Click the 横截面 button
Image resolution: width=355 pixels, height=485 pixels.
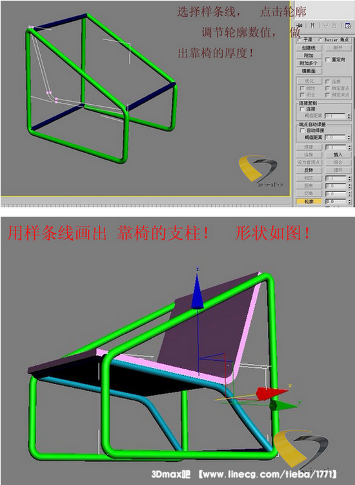[309, 71]
